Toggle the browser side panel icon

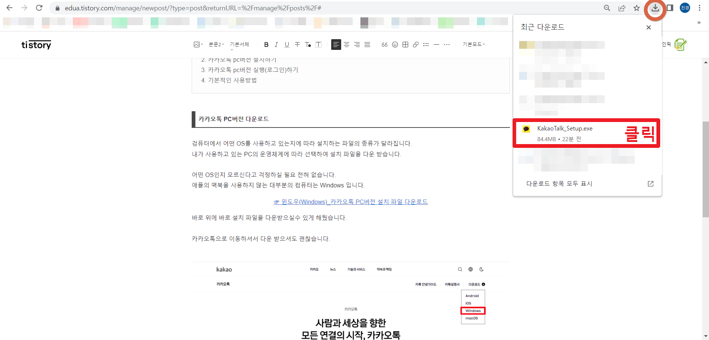[670, 8]
